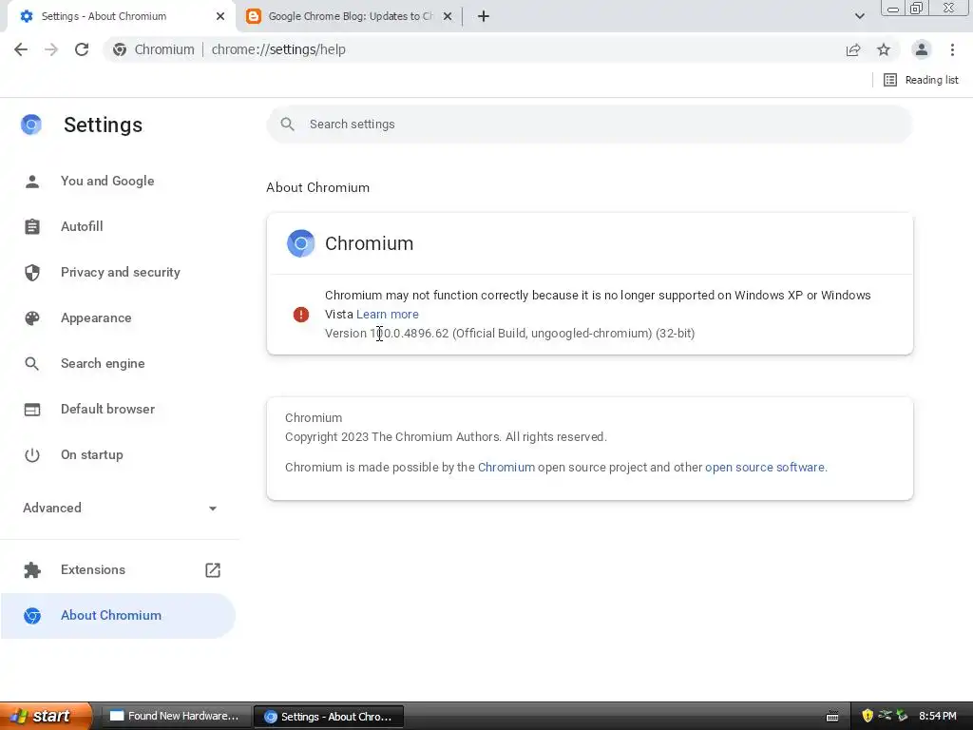
Task: Click the Chromium logo in About card
Action: [301, 243]
